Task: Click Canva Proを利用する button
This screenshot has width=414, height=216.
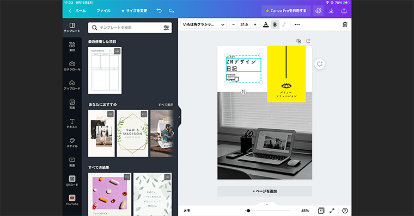Action: pyautogui.click(x=286, y=11)
